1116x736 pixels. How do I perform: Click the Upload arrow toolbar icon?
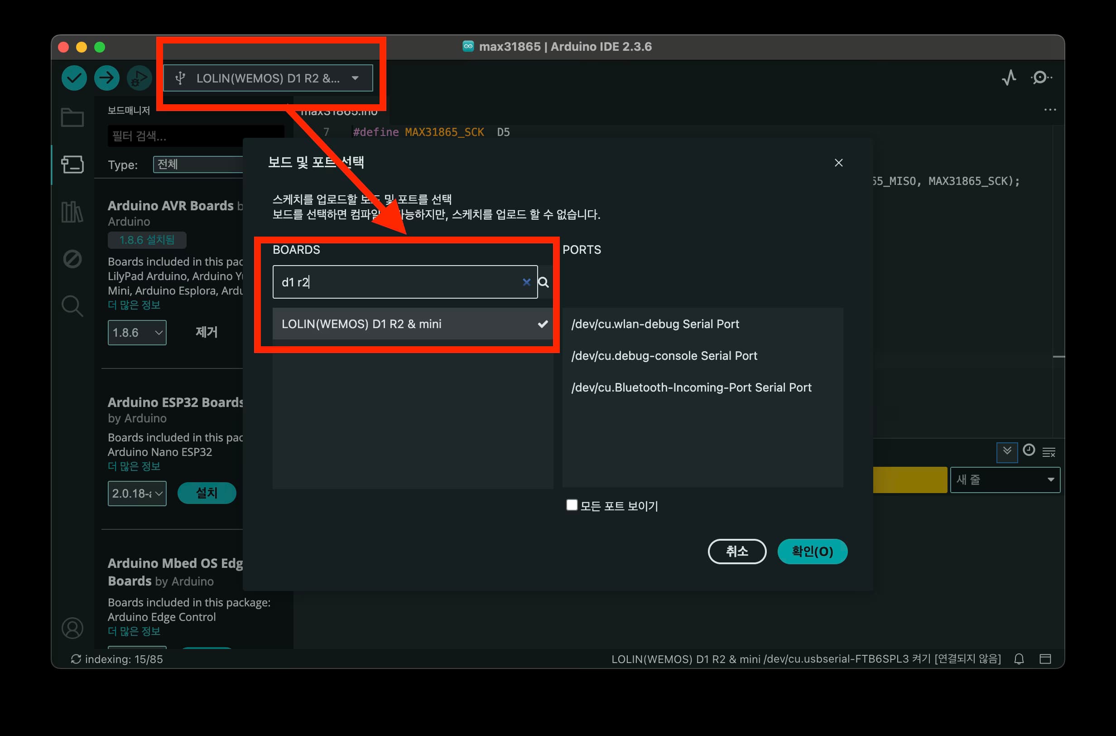[x=106, y=77]
